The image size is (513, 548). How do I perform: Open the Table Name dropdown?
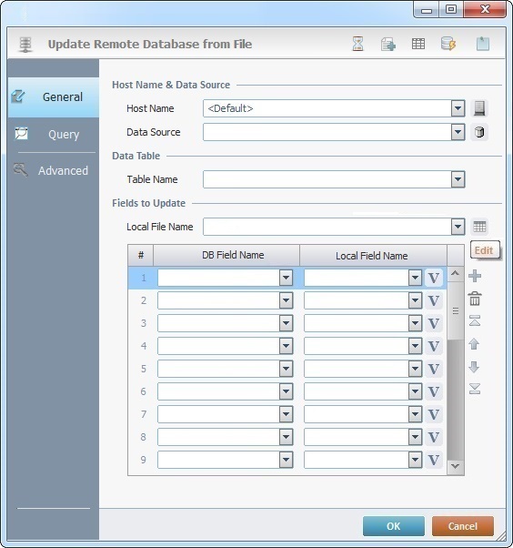click(458, 179)
